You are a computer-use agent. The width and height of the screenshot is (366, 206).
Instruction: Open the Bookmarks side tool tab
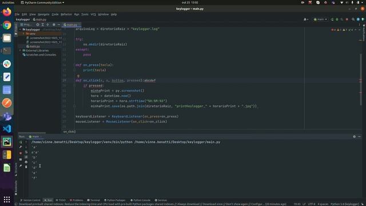16,188
